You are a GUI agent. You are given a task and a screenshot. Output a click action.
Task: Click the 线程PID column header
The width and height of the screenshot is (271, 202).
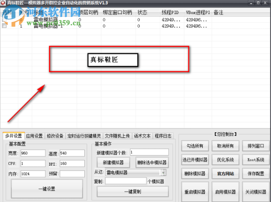(172, 12)
